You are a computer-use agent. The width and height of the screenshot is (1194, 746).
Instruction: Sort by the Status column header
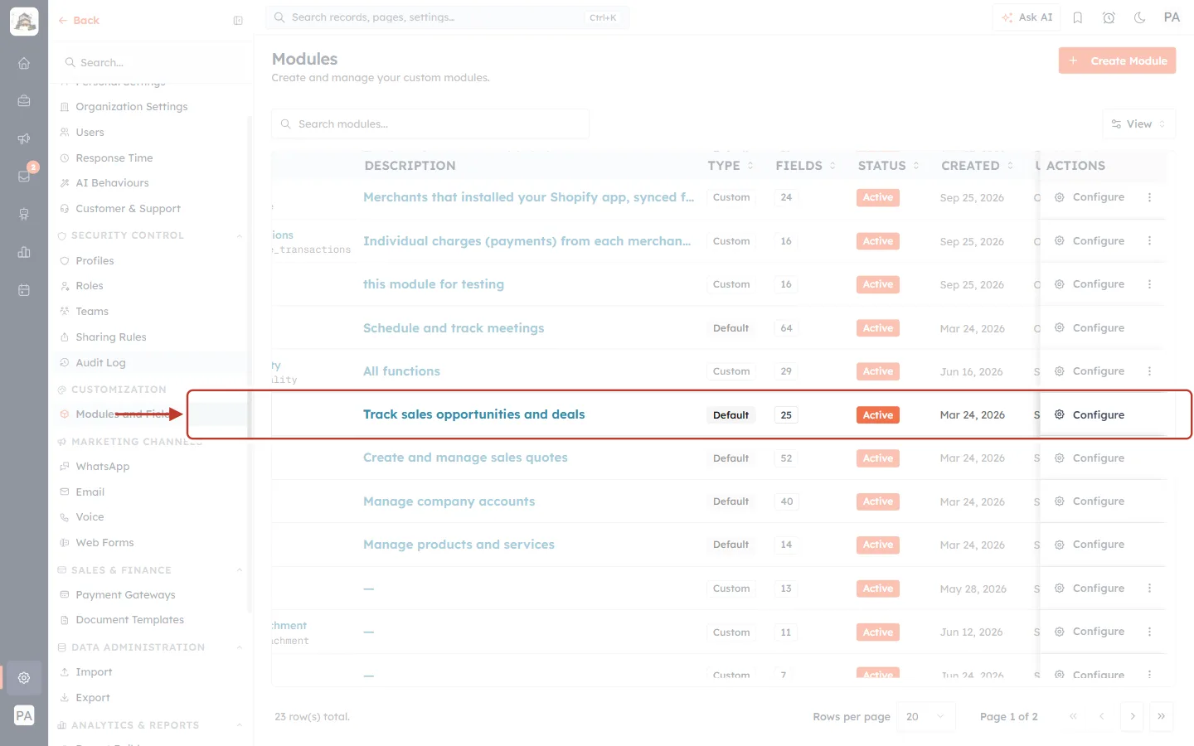pos(888,166)
